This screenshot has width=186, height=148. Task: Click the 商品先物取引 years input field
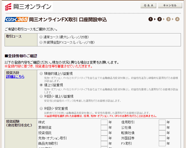tap(104, 143)
